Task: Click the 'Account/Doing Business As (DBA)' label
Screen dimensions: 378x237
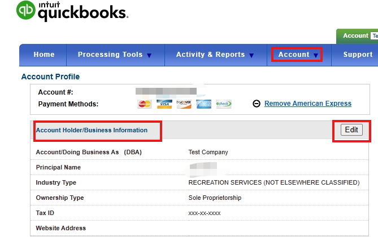Action: coord(89,152)
